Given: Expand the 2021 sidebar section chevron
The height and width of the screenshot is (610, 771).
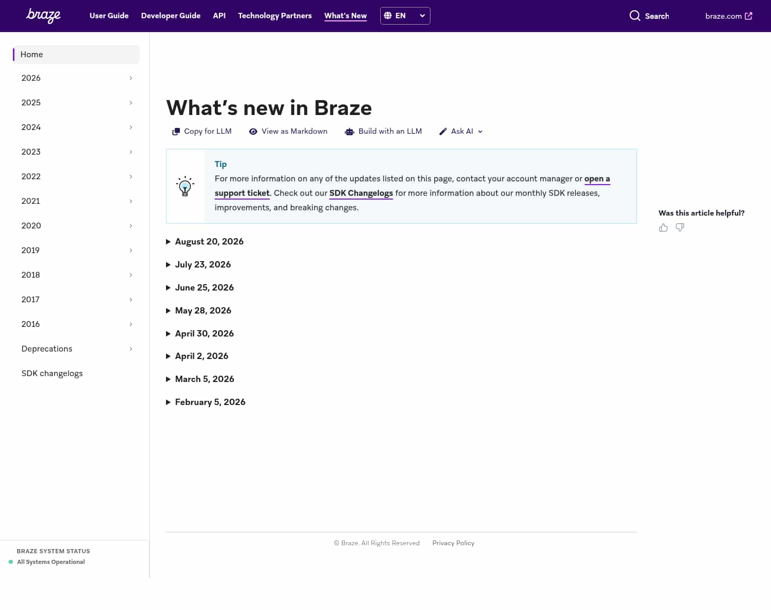Looking at the screenshot, I should [x=131, y=201].
